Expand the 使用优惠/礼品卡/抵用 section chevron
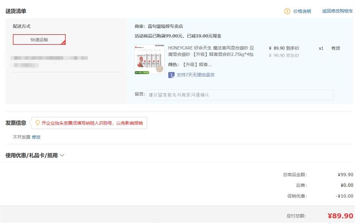Screen dimensions: 355x223 click(x=62, y=155)
